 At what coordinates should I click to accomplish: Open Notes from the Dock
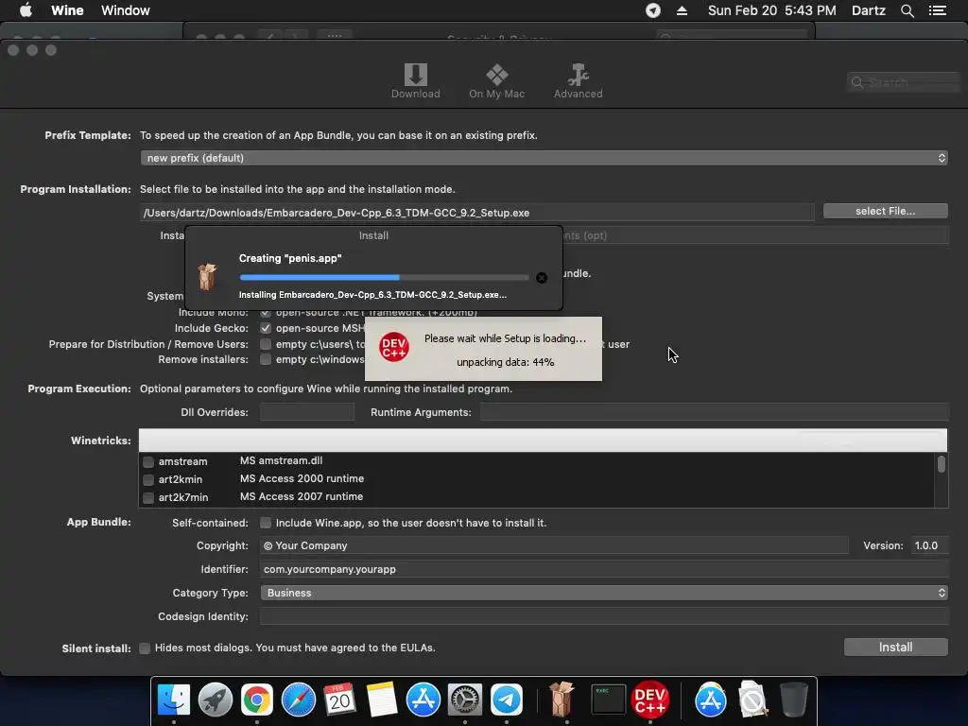click(382, 700)
